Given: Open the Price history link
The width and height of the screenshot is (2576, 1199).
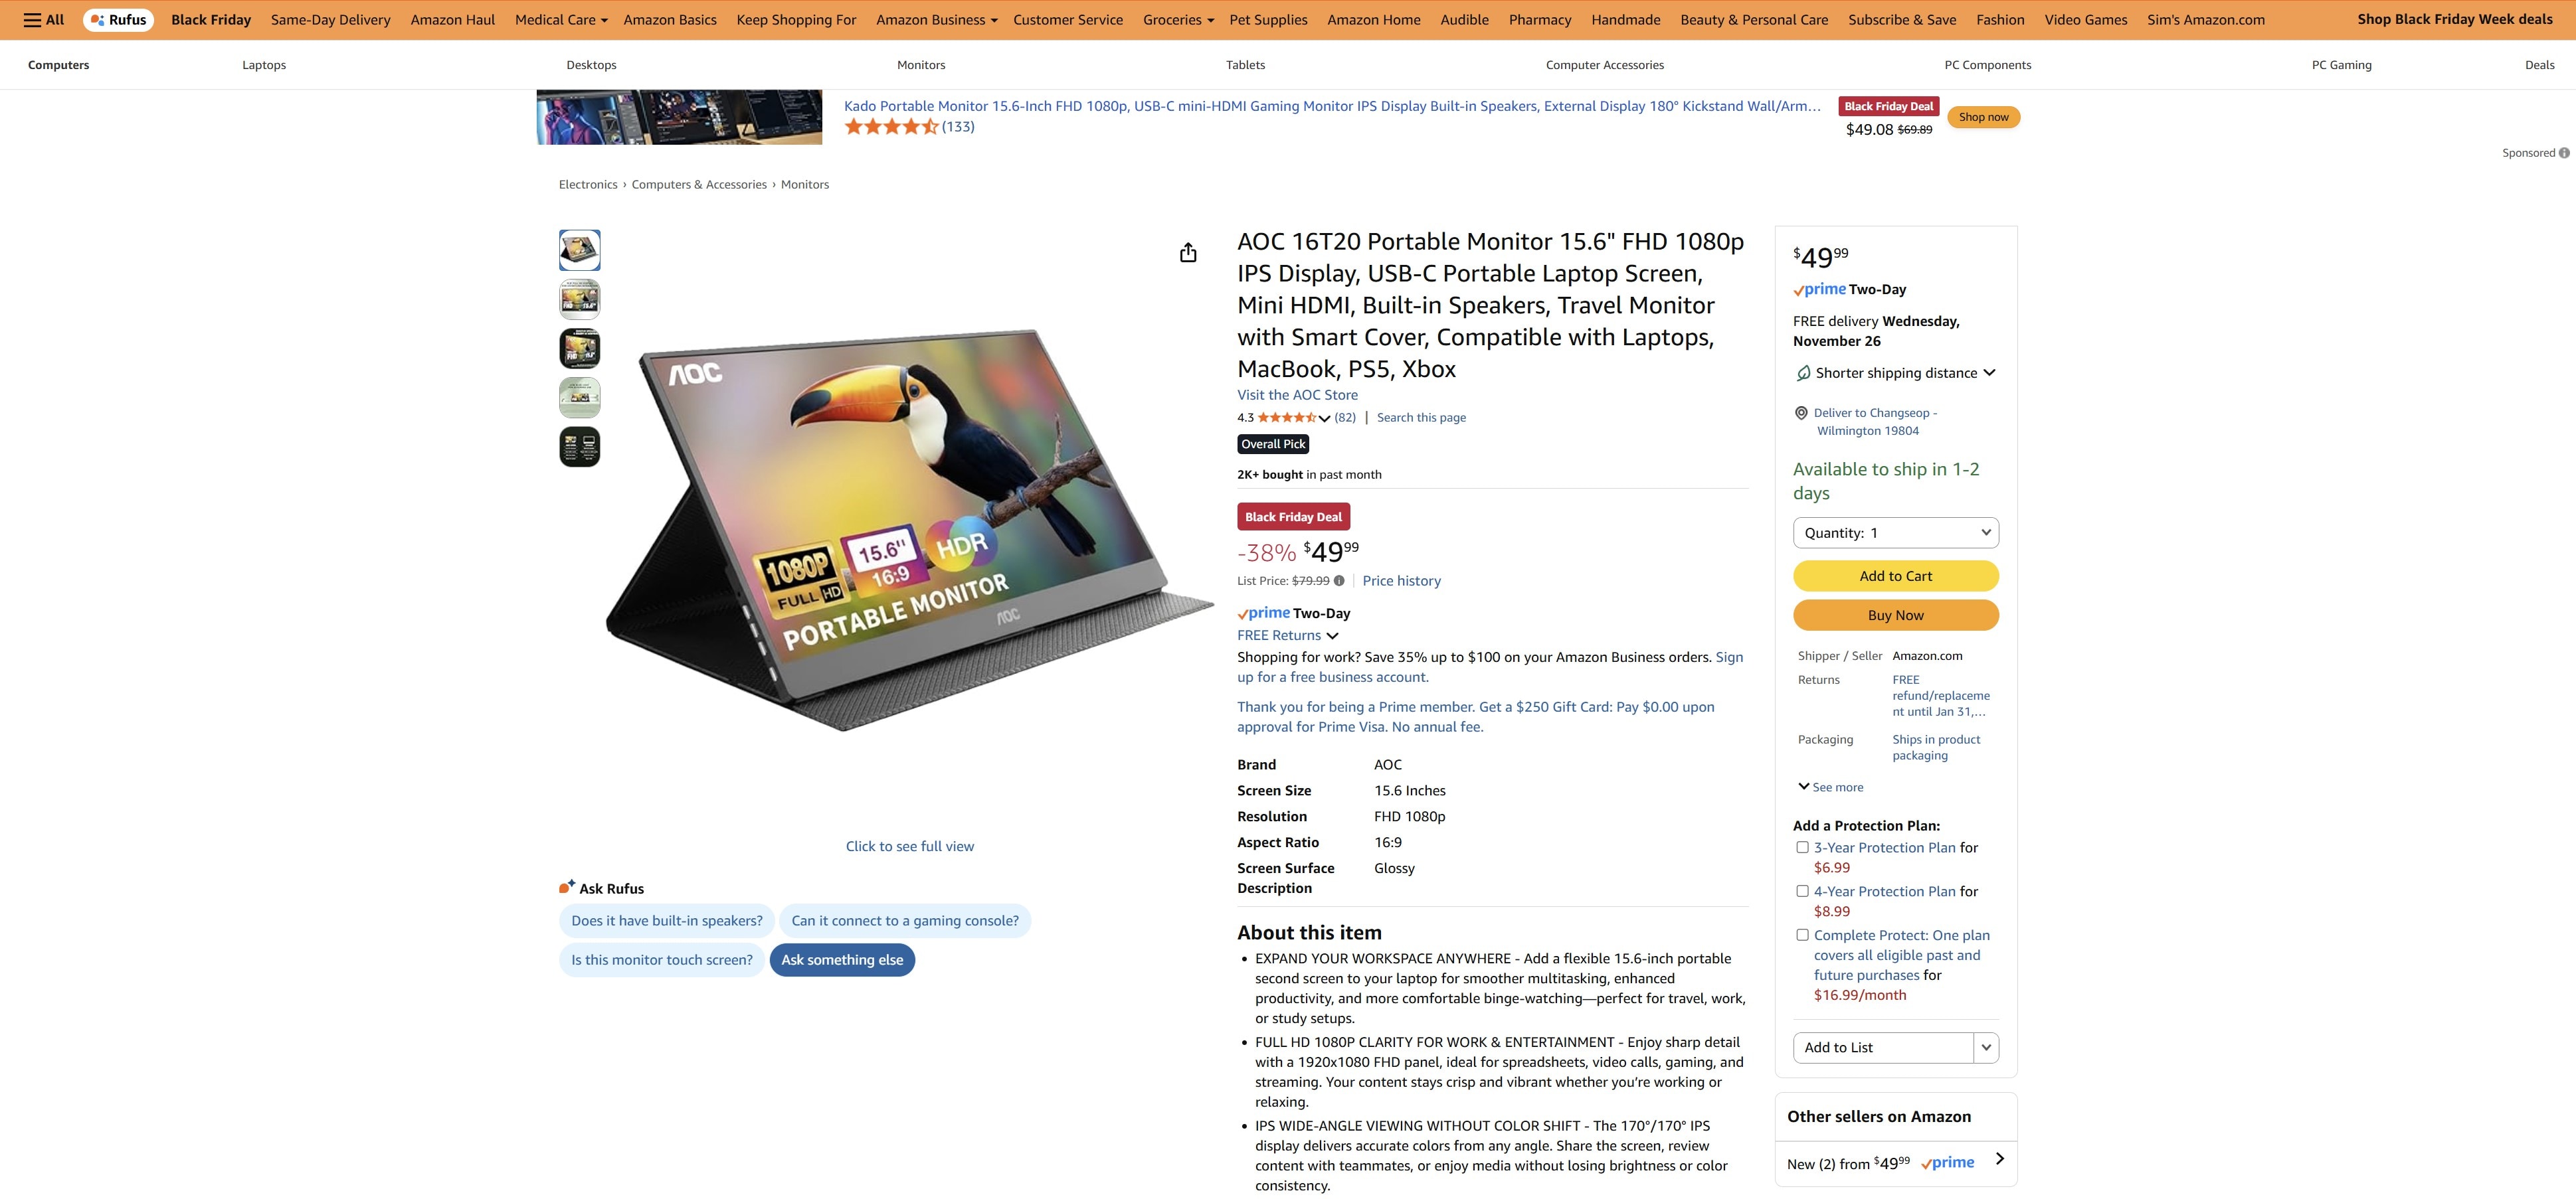Looking at the screenshot, I should pos(1401,580).
